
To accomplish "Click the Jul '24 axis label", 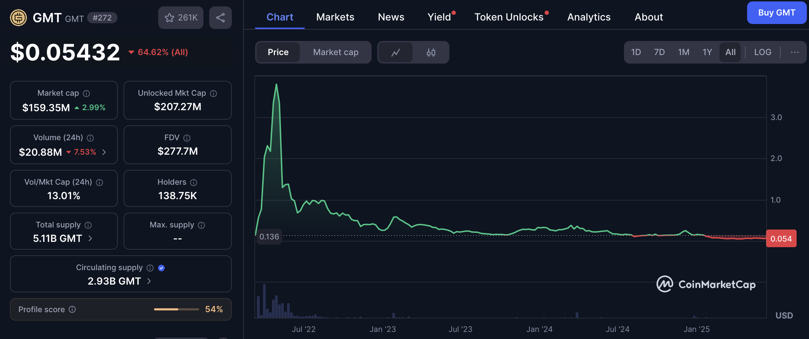I will pyautogui.click(x=618, y=329).
